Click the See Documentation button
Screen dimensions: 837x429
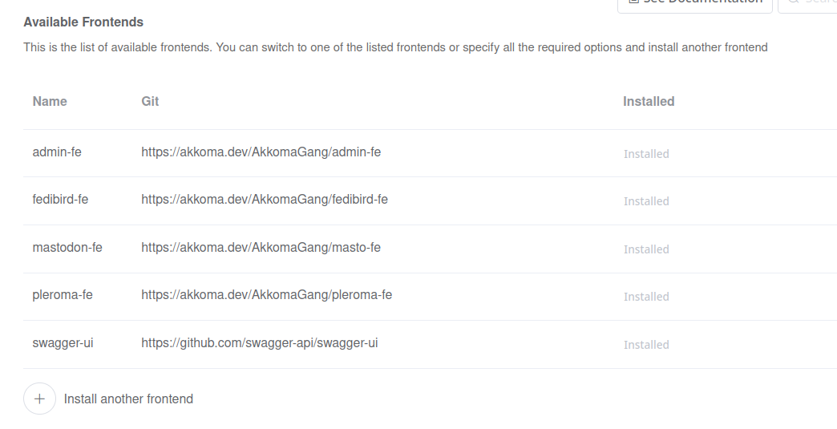pyautogui.click(x=694, y=4)
